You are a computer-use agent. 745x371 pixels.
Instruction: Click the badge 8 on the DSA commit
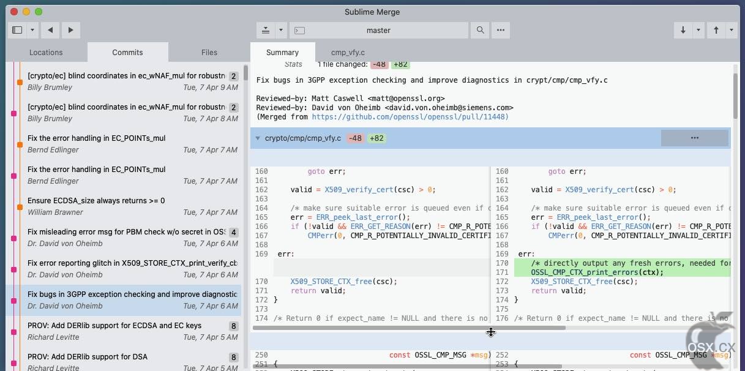point(233,358)
